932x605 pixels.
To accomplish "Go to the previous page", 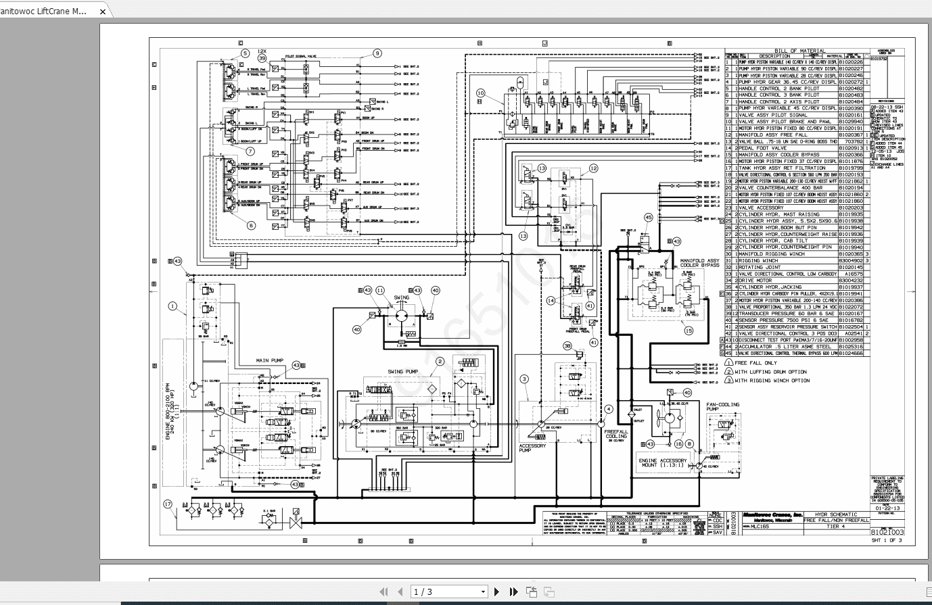I will point(399,591).
